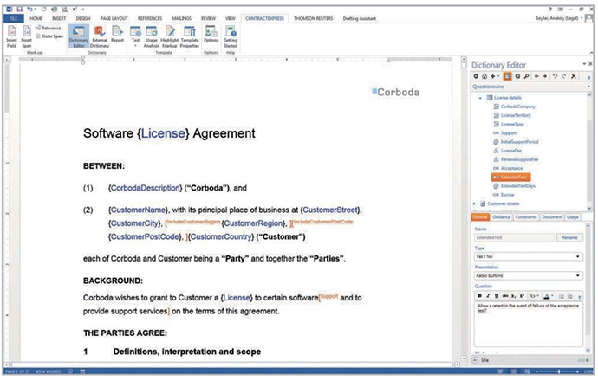Click the Relevance mark-up command
Screen dimensions: 598x381
click(48, 29)
